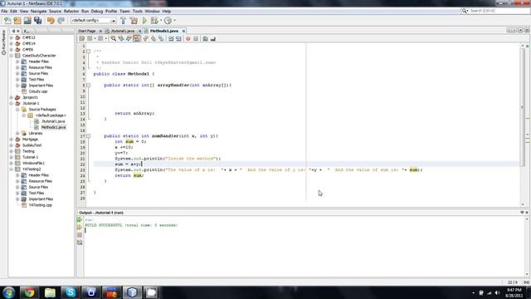Click the taskbar volume speaker icon

click(497, 292)
